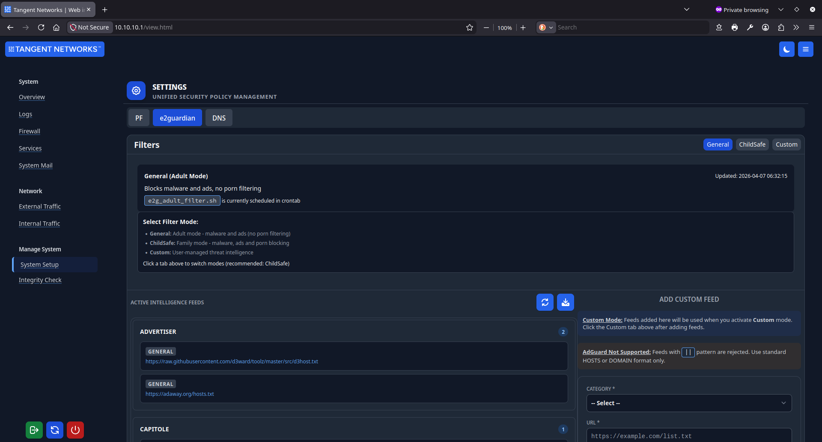The image size is (822, 442).
Task: Select the General filter mode toggle
Action: pyautogui.click(x=718, y=144)
